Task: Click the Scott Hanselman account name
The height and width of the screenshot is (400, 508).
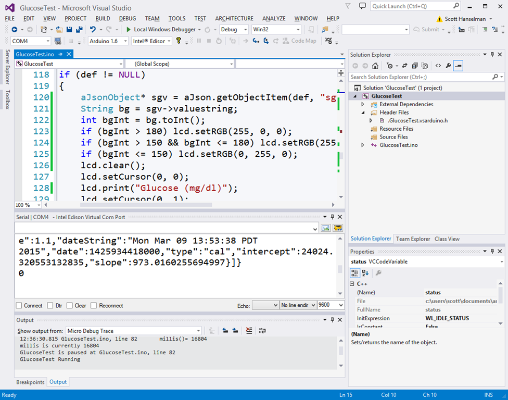Action: [x=465, y=19]
